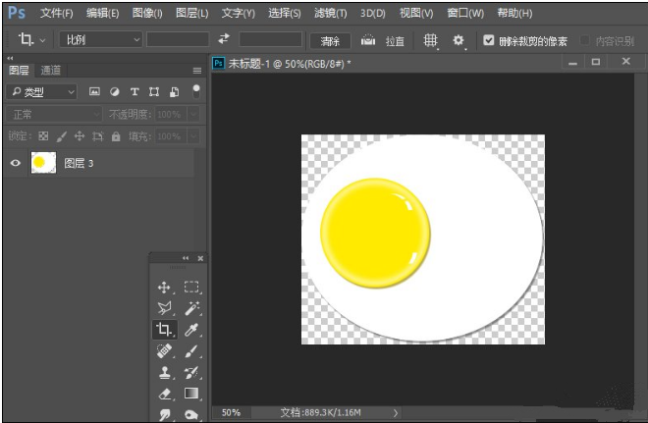Uncheck the 删除裁剪的像素 checkbox
Viewport: 648px width, 423px height.
pyautogui.click(x=489, y=40)
